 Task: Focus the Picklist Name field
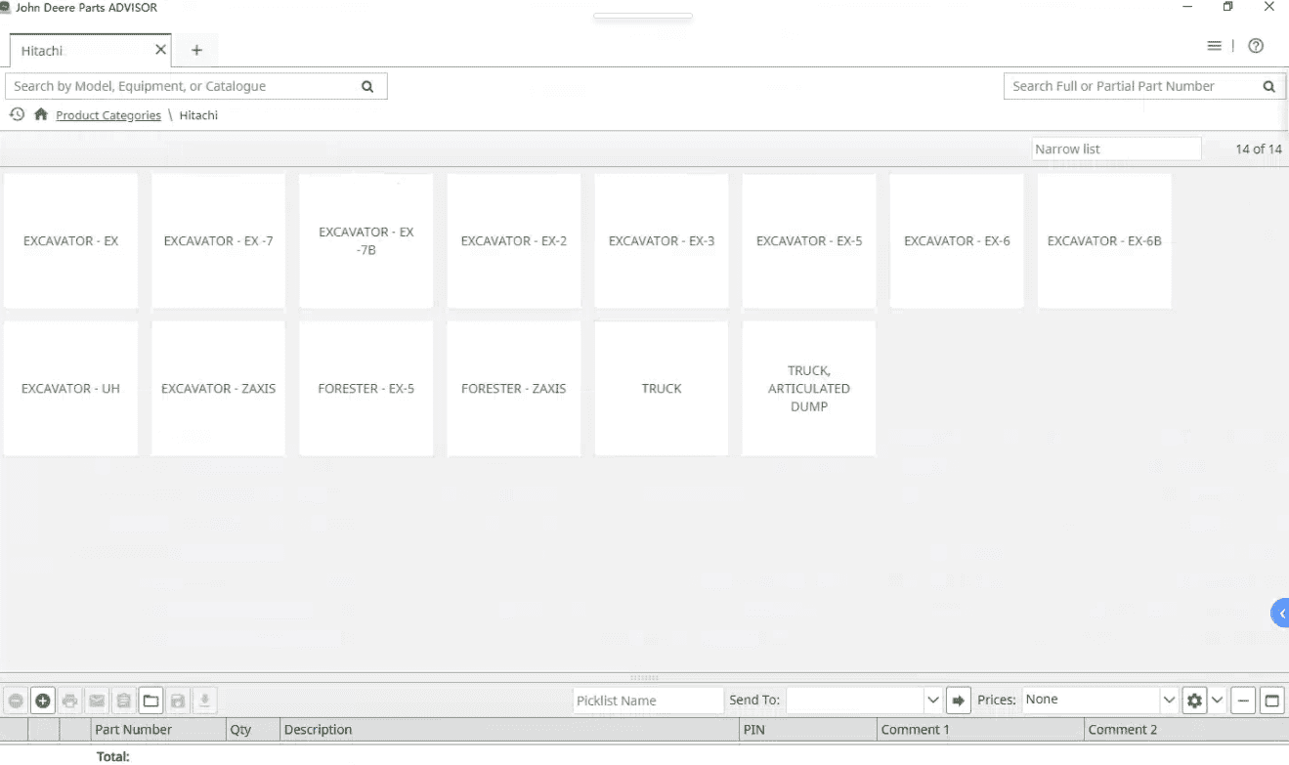(648, 701)
